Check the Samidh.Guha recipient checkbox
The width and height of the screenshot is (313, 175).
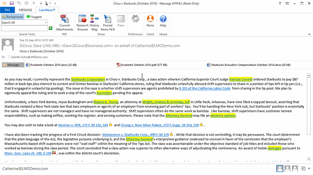[x=9, y=57]
